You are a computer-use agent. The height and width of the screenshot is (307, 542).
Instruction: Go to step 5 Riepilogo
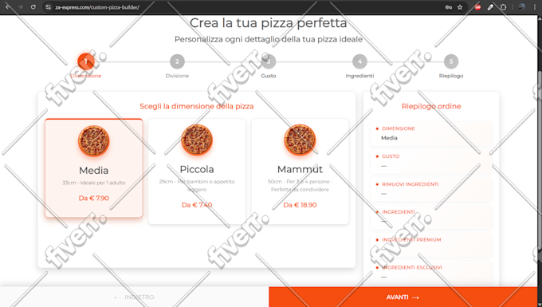coord(451,61)
